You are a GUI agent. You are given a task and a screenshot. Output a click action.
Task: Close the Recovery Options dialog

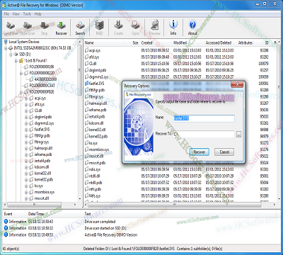237,84
